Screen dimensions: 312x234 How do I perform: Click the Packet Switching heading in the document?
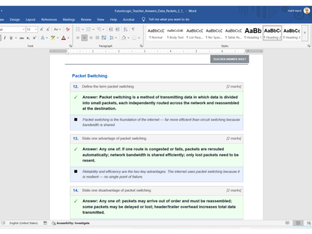pyautogui.click(x=90, y=76)
